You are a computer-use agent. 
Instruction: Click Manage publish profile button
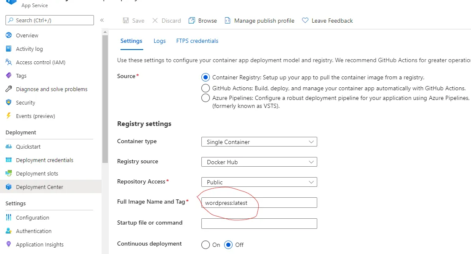pos(260,21)
